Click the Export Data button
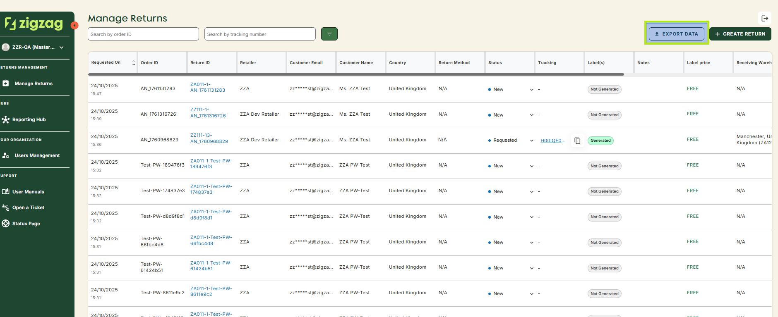778x317 pixels. point(676,34)
